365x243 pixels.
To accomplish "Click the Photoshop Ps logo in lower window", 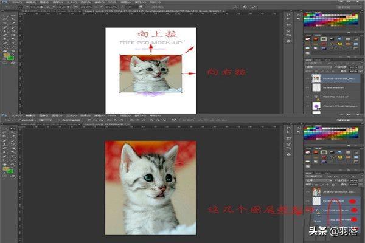I will click(4, 115).
